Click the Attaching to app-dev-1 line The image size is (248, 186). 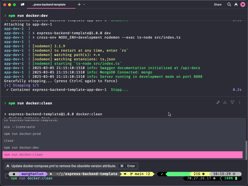pyautogui.click(x=28, y=24)
